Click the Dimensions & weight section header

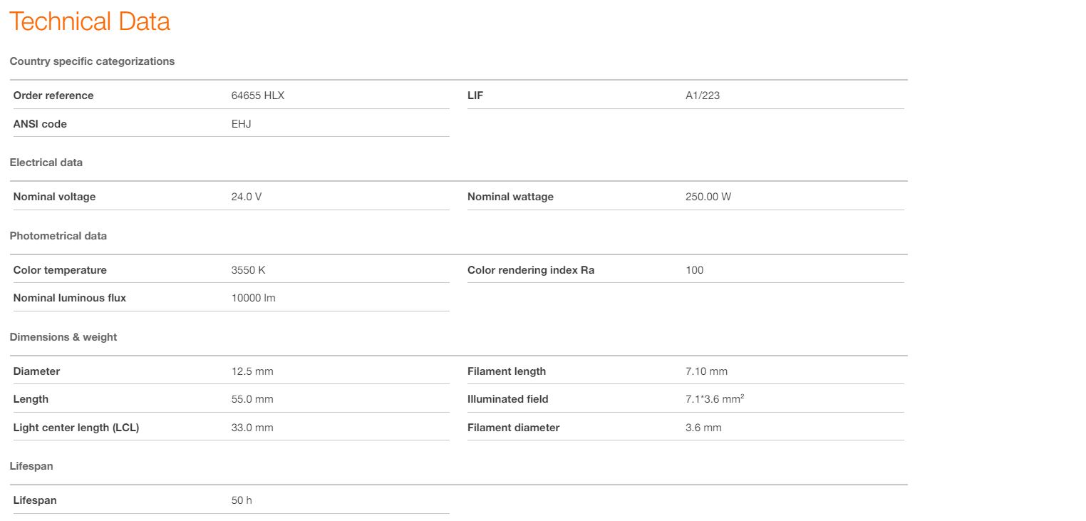click(63, 337)
